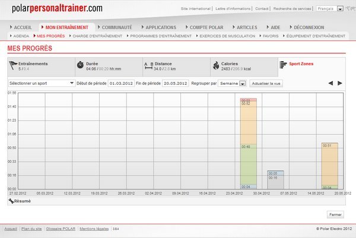Switch to the Entraînements tab
The image size is (356, 238).
41,66
